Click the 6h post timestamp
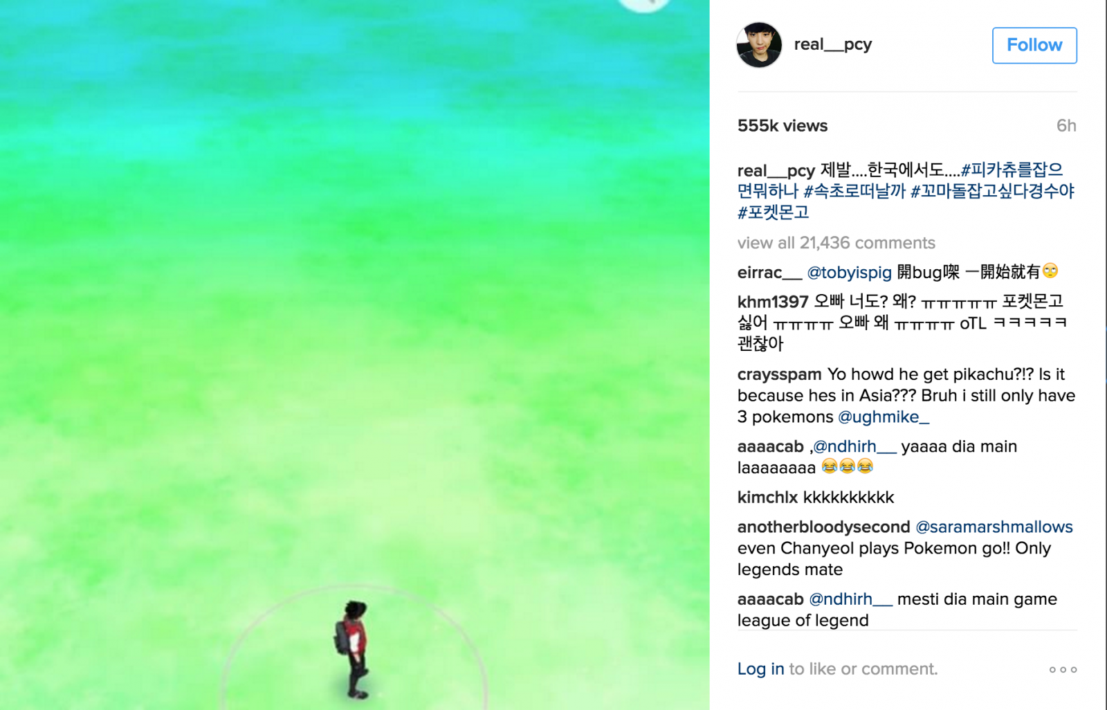1107x710 pixels. [x=1066, y=126]
